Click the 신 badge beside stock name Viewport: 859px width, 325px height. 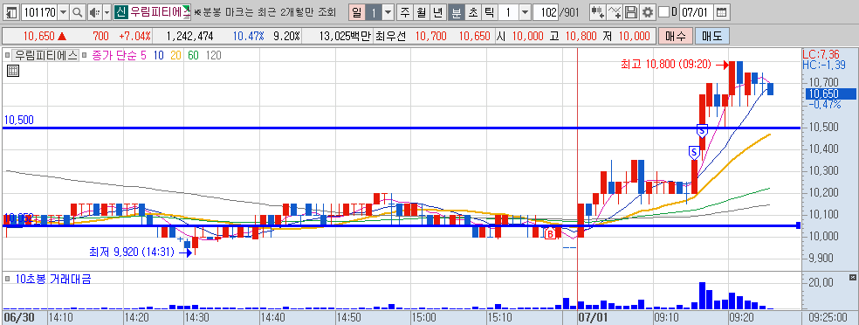tap(120, 11)
